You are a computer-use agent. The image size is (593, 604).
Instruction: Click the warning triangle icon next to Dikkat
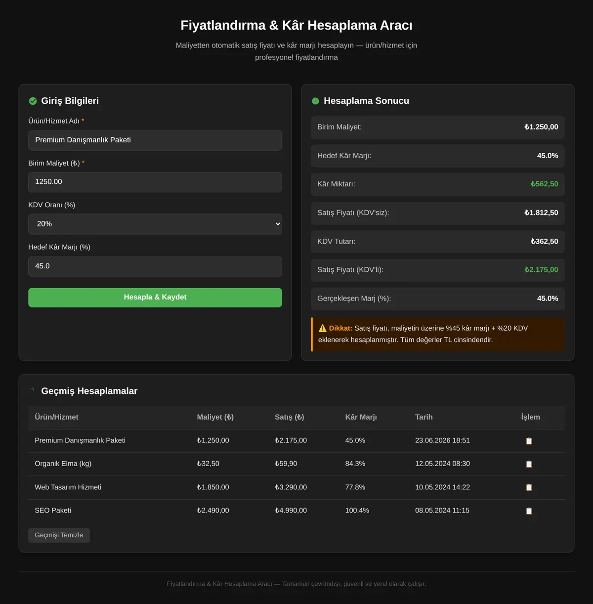[323, 328]
